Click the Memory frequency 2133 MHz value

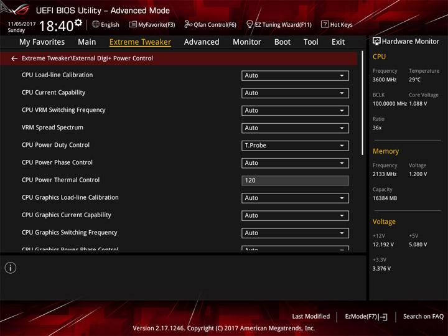(385, 174)
